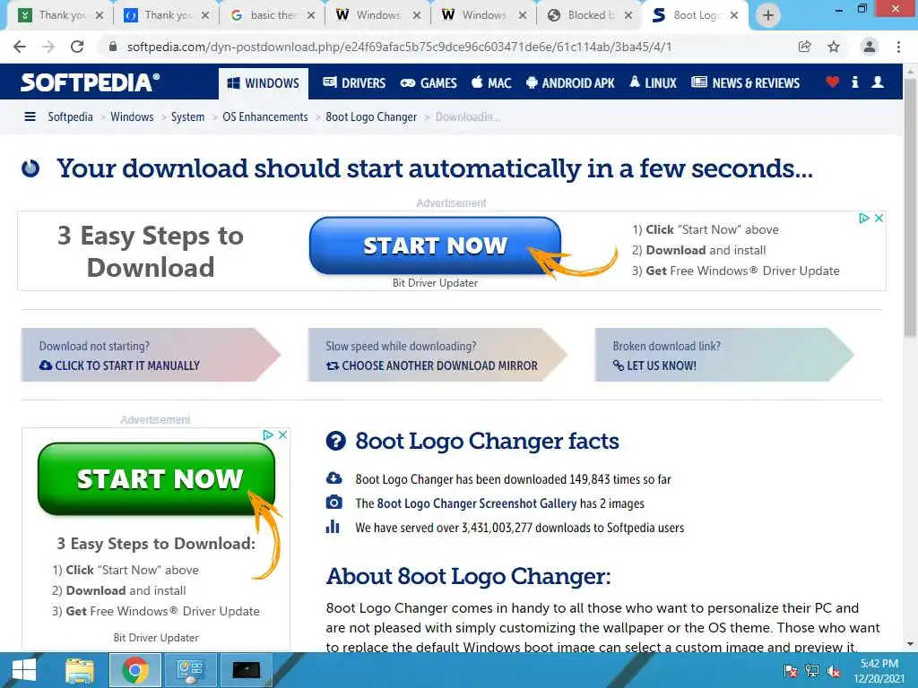
Task: Click the Chrome icon in the taskbar
Action: point(134,670)
